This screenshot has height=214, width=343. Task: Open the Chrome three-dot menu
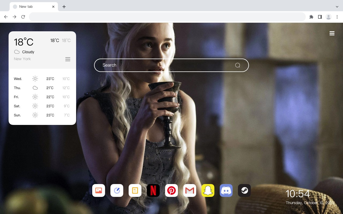(x=337, y=17)
